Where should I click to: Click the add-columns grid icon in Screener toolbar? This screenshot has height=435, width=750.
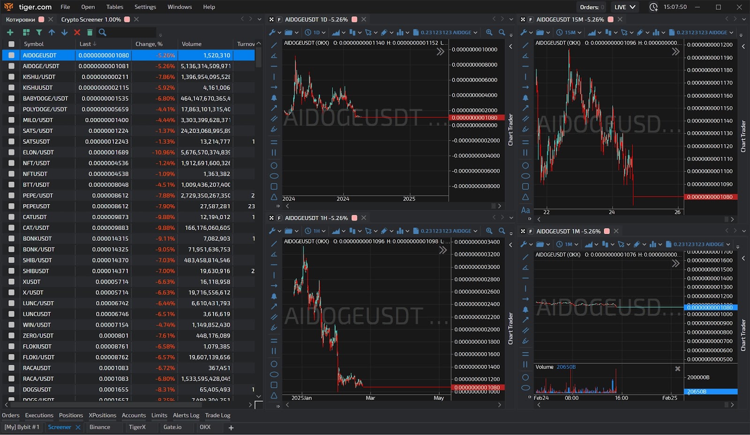click(x=26, y=32)
